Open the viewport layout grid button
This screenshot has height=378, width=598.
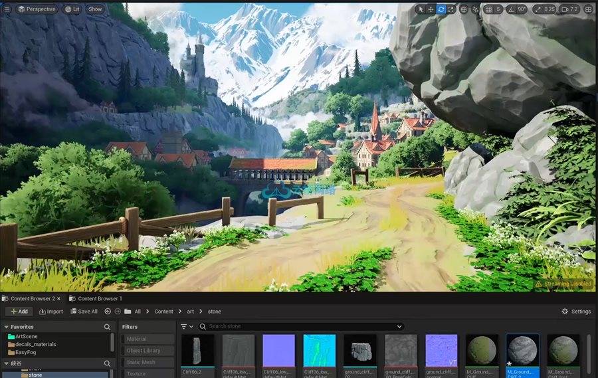tap(589, 9)
